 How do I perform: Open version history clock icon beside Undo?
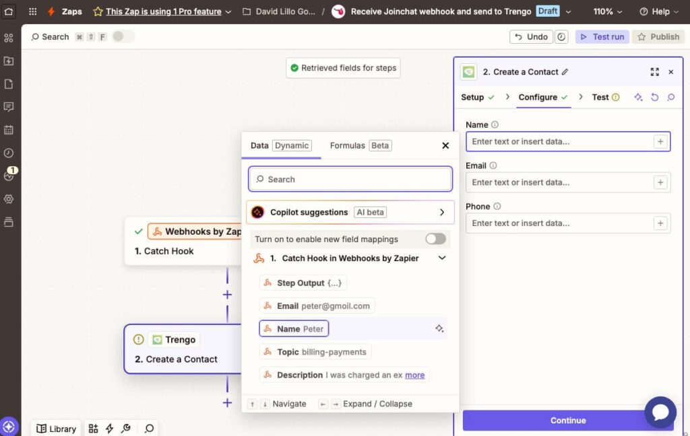(561, 37)
